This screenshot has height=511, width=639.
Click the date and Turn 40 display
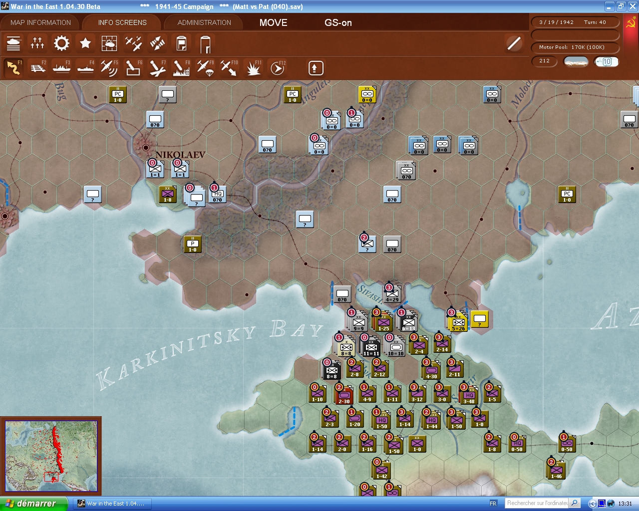(575, 22)
